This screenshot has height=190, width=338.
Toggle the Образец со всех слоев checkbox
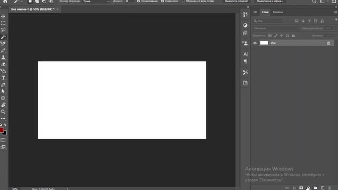point(183,1)
